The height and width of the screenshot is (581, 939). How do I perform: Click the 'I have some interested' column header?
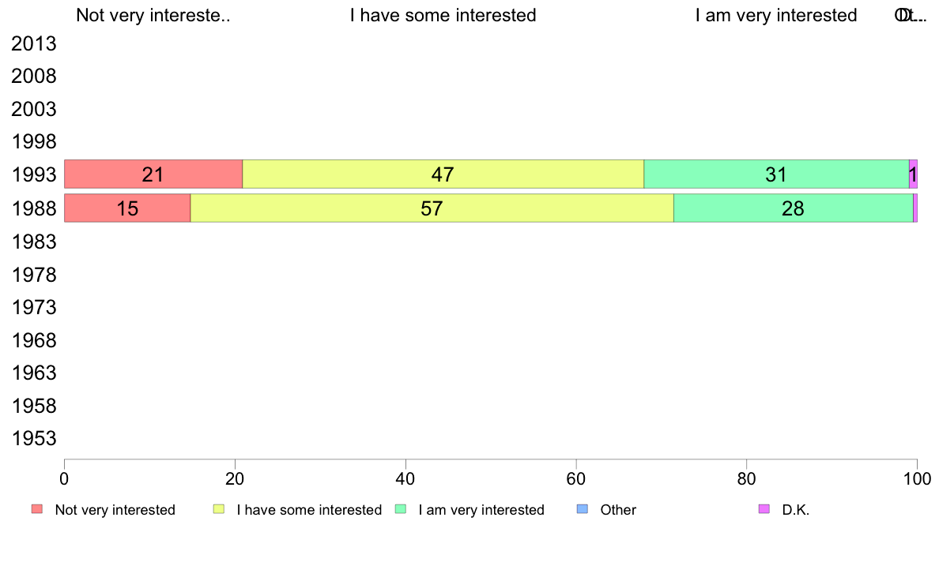443,15
